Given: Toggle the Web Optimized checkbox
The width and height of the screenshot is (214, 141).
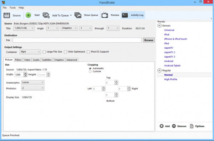Looking at the screenshot, I should click(x=66, y=52).
